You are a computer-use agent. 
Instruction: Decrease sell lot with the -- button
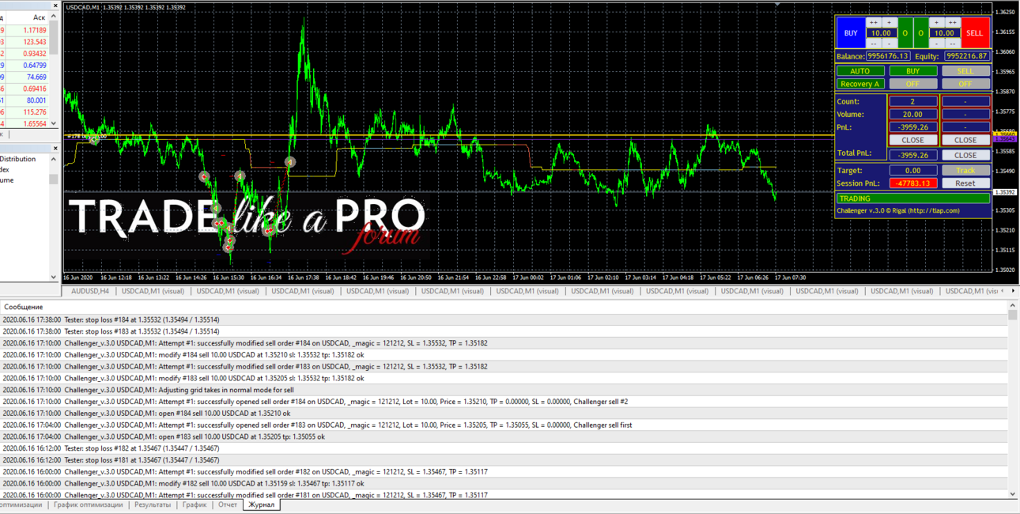(953, 43)
